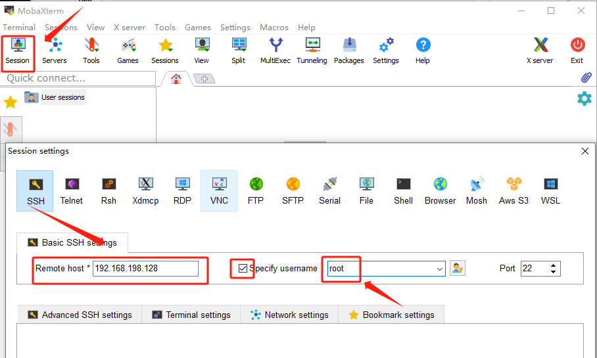The image size is (597, 358).
Task: Switch to Terminal settings tab
Action: 191,315
